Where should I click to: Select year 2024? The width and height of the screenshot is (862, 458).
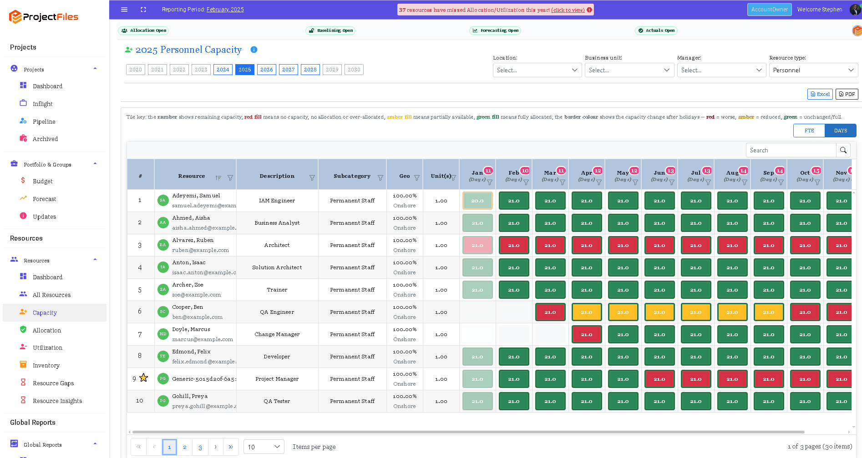[x=223, y=70]
